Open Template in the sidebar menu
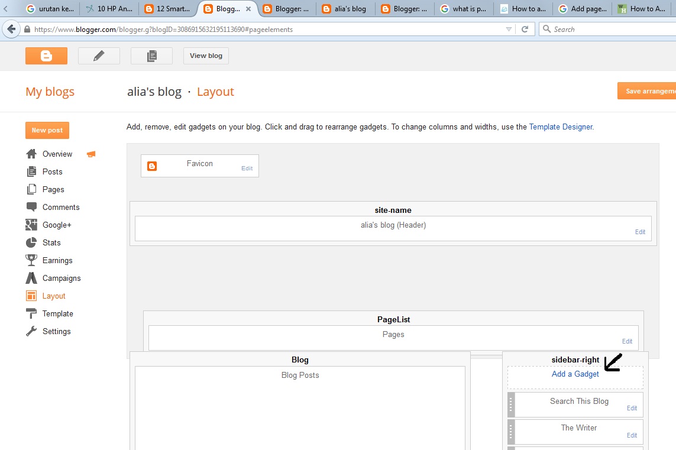The image size is (676, 450). click(58, 313)
